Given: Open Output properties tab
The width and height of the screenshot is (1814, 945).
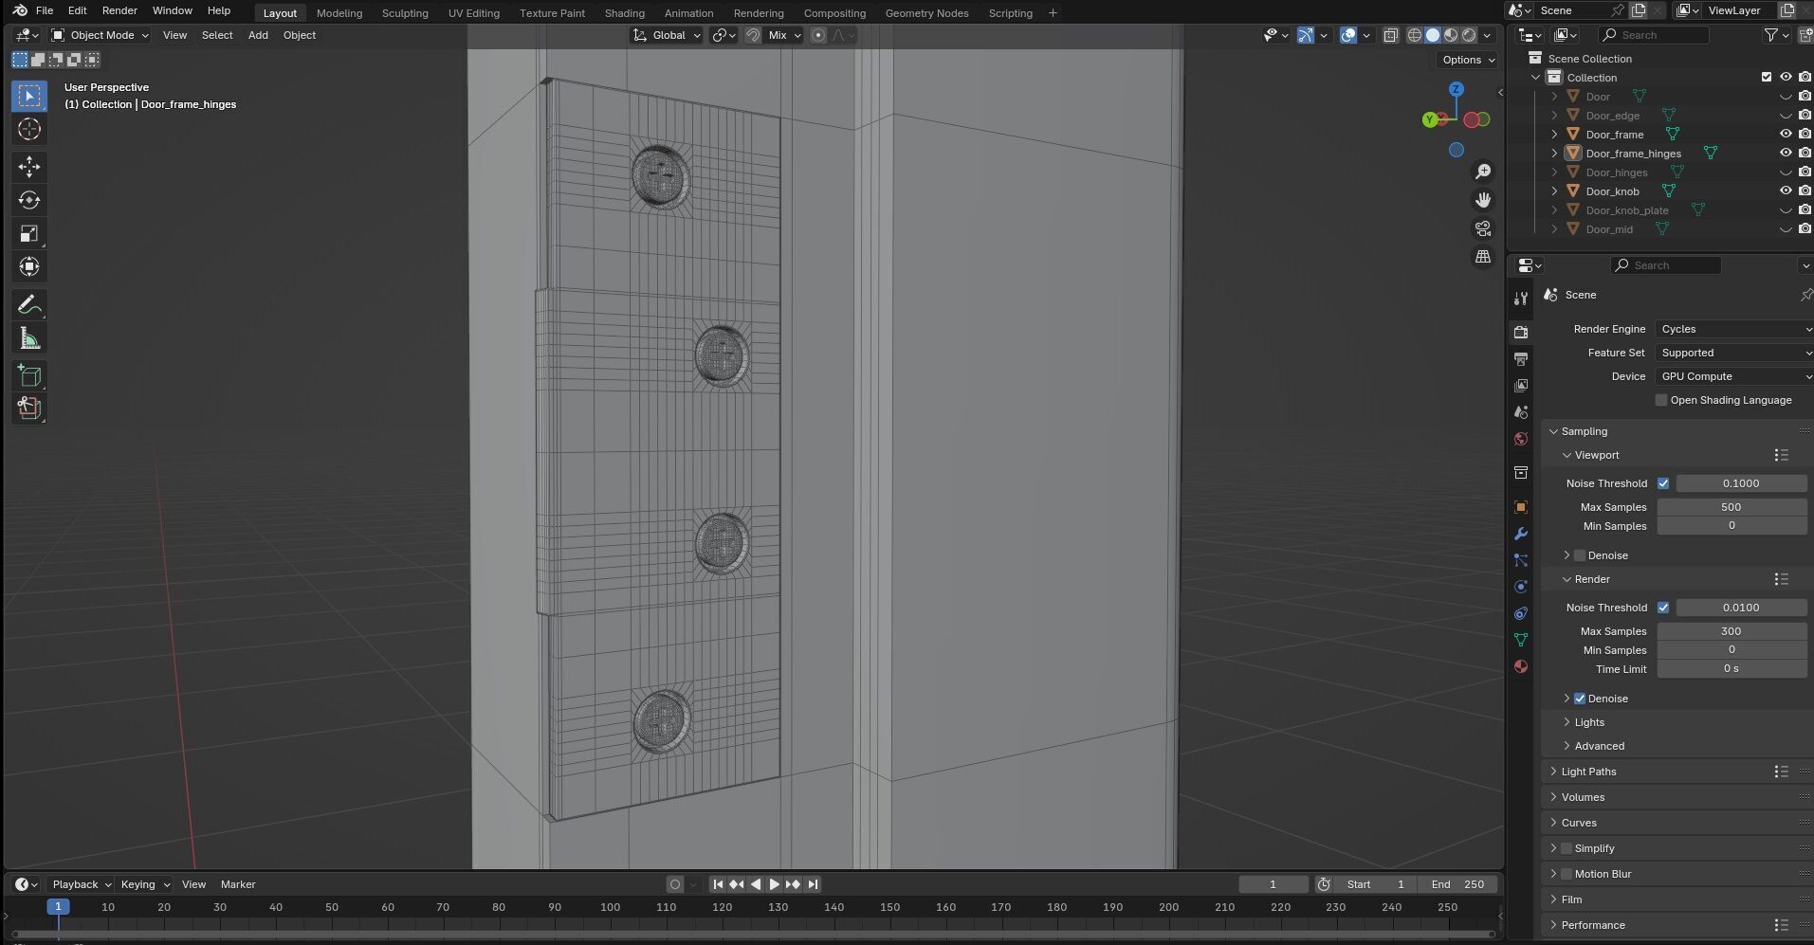Looking at the screenshot, I should tap(1521, 359).
